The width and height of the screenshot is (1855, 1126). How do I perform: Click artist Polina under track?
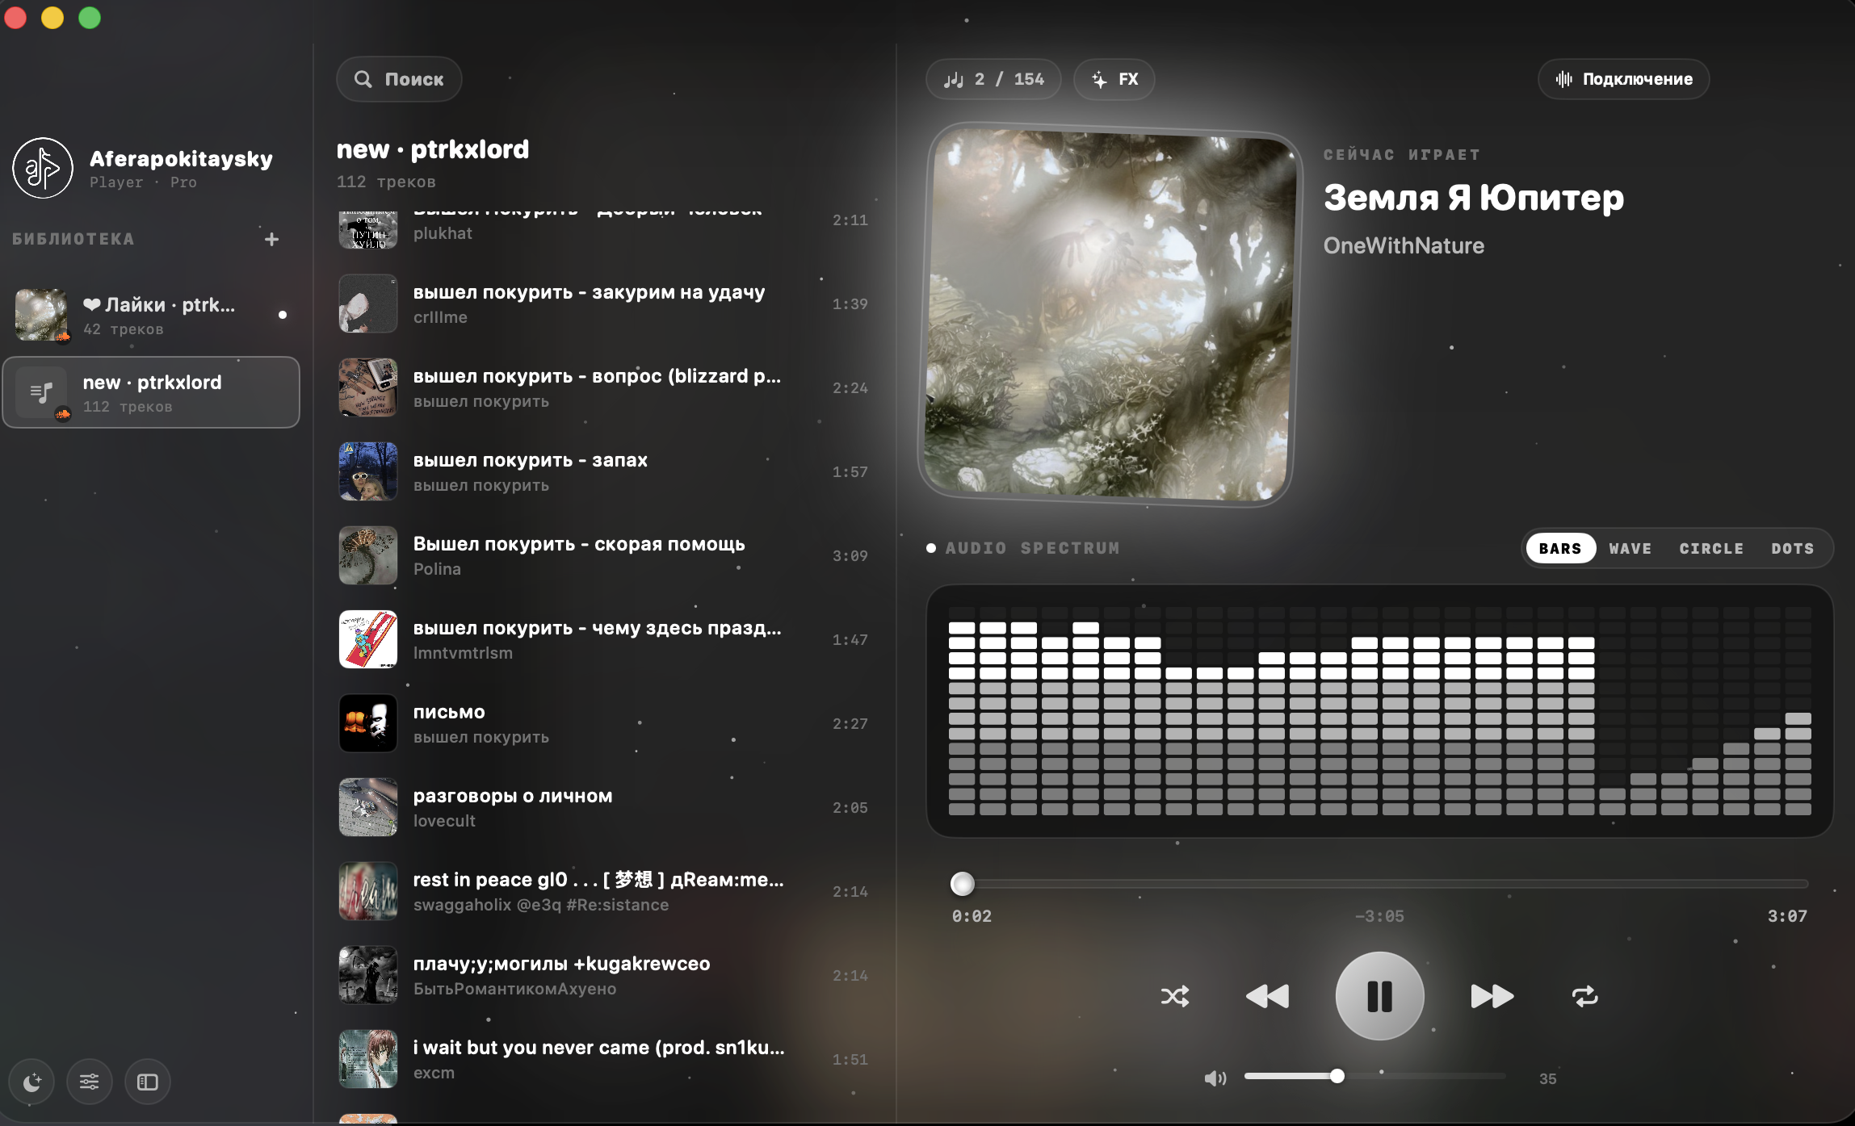click(x=437, y=569)
